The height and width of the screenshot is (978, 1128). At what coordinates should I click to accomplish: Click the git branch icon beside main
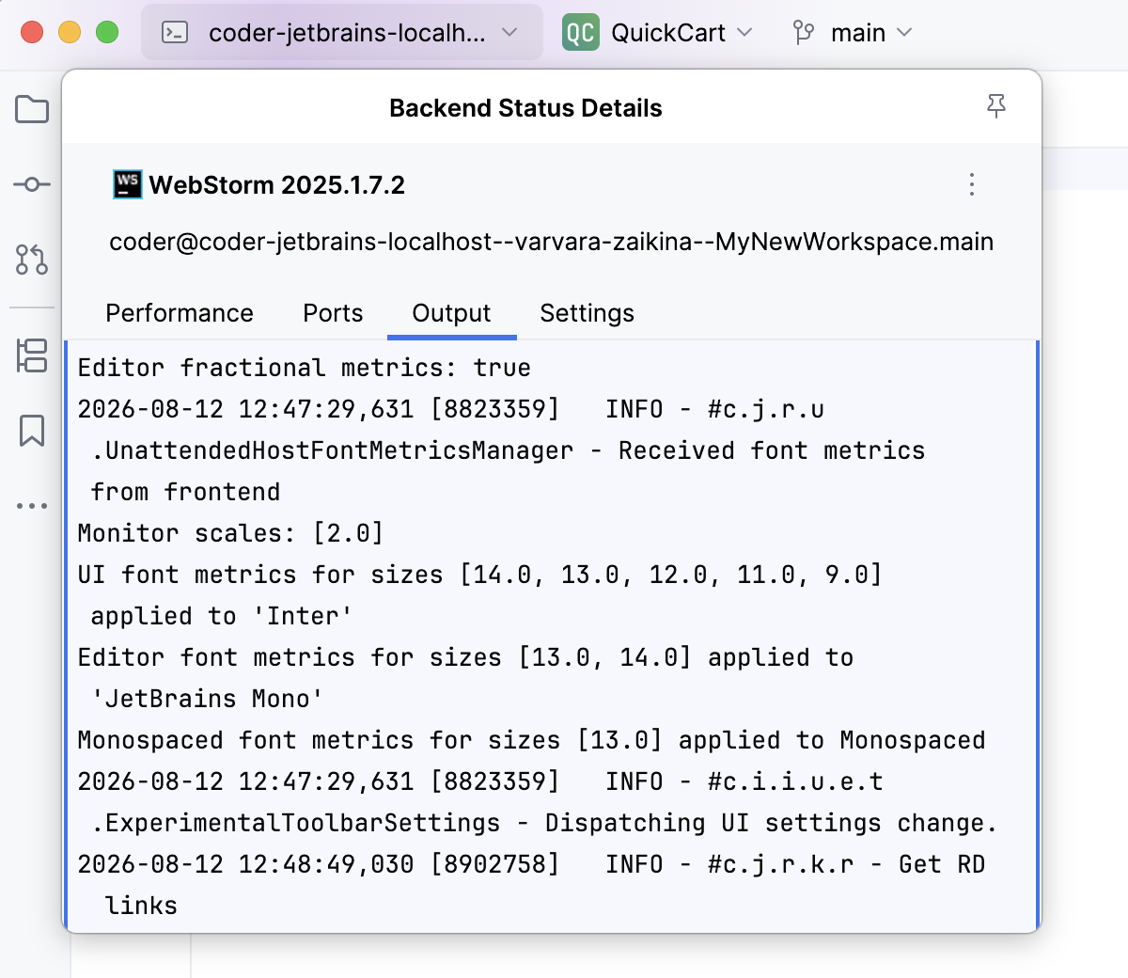[804, 33]
